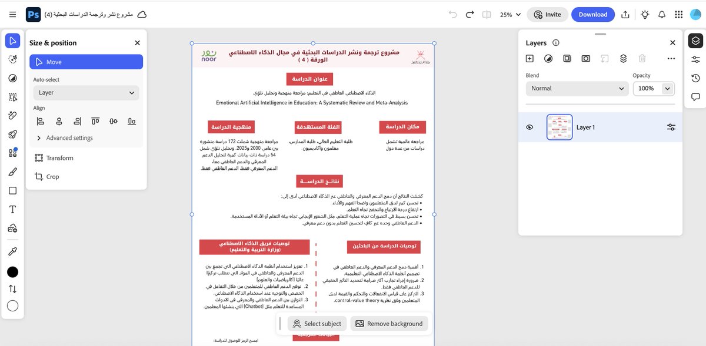This screenshot has width=706, height=346.
Task: Open the Comments panel icon
Action: (695, 97)
